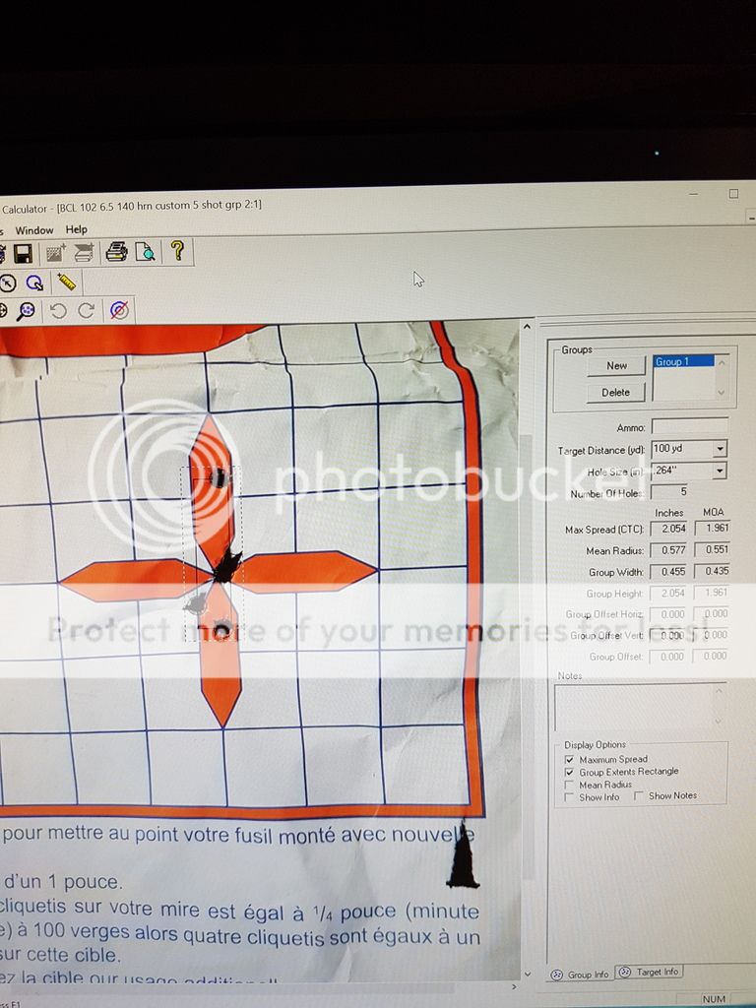
Task: Click the undo arrow icon
Action: 58,311
